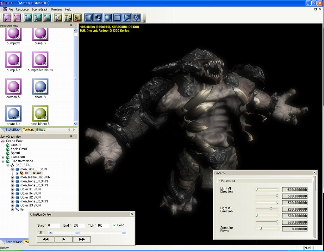Expand the Camera01 tree node

click(3, 157)
